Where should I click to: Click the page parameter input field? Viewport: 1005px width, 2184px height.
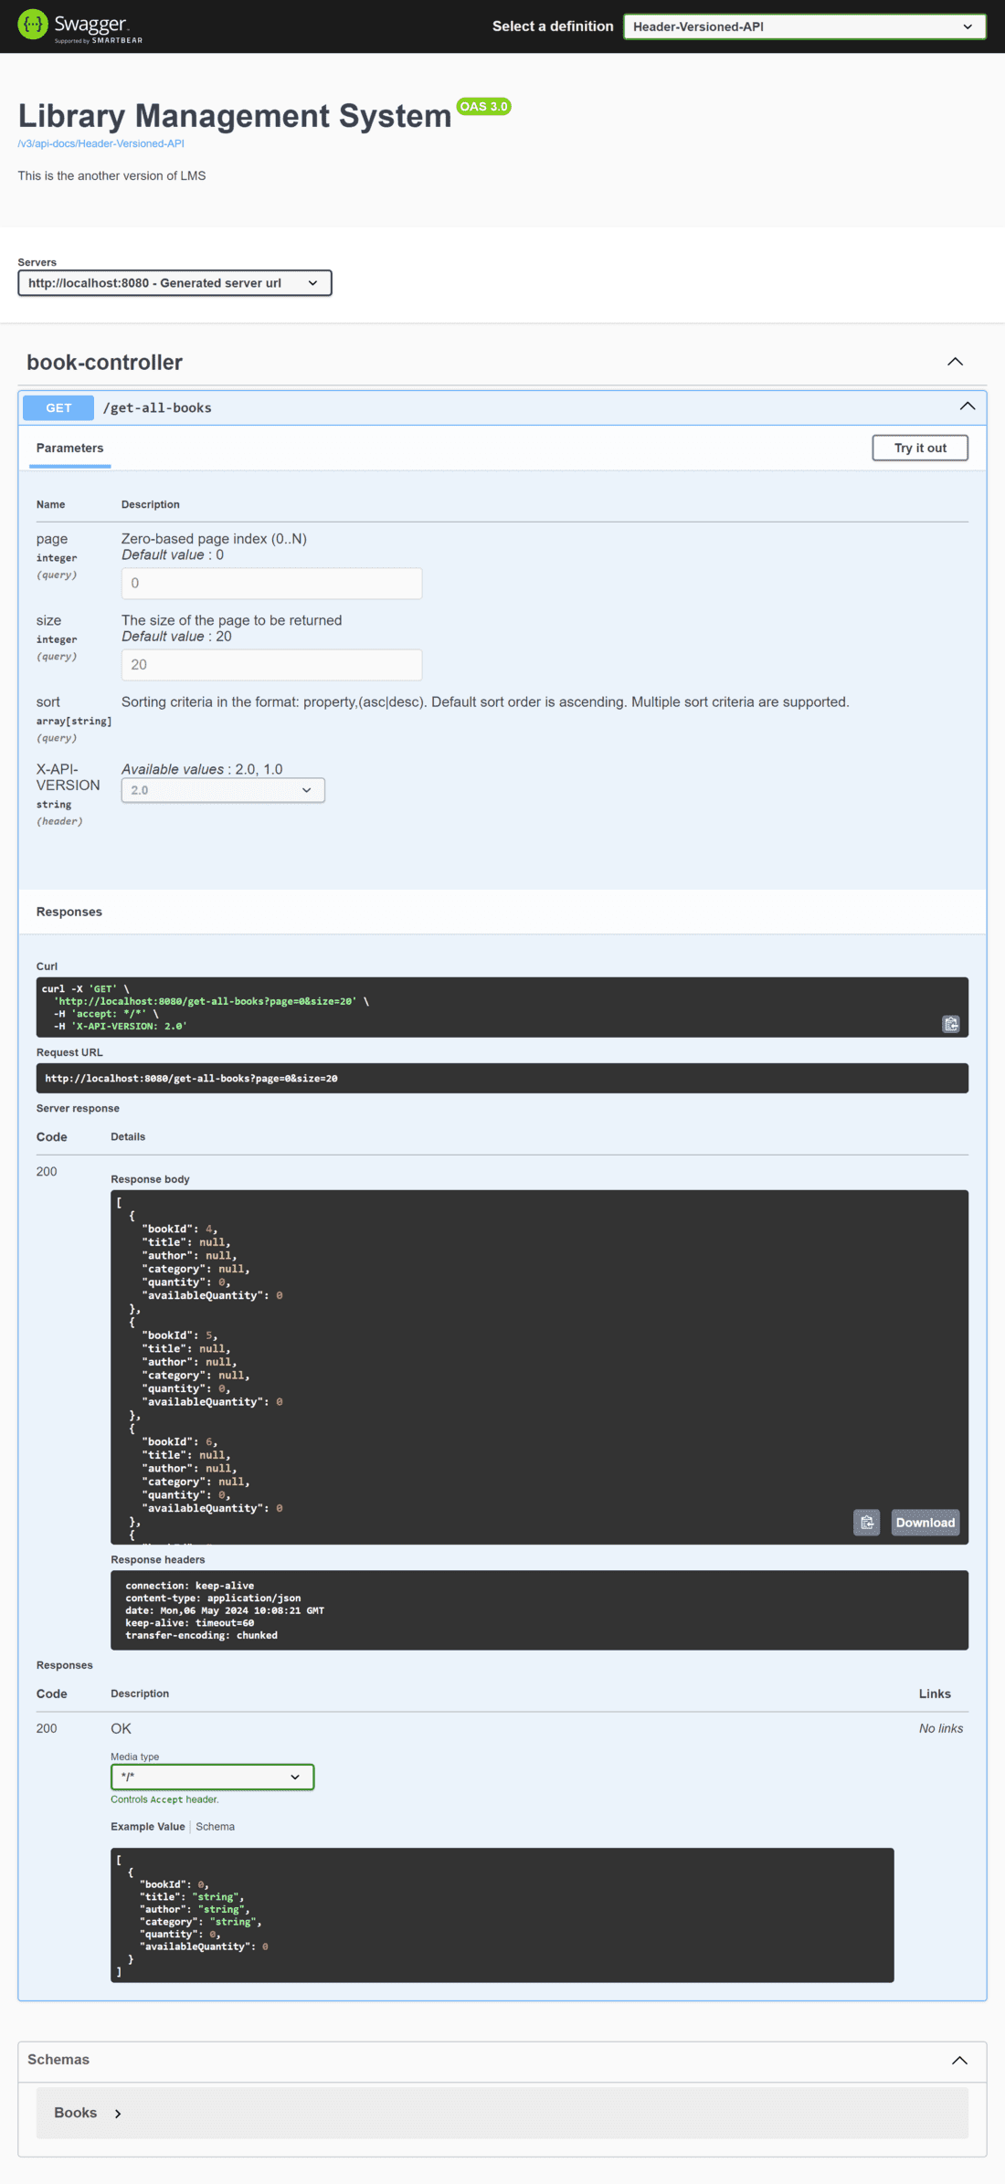[x=271, y=583]
